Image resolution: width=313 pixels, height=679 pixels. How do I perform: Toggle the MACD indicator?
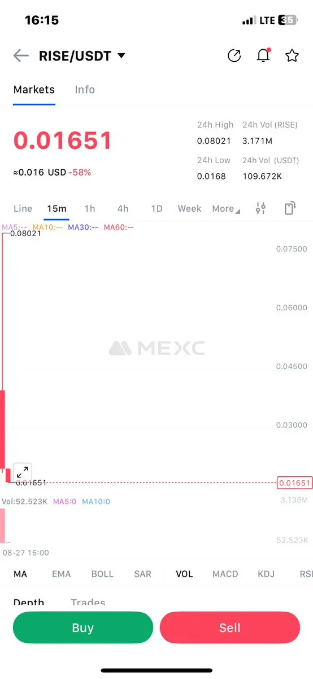[225, 574]
